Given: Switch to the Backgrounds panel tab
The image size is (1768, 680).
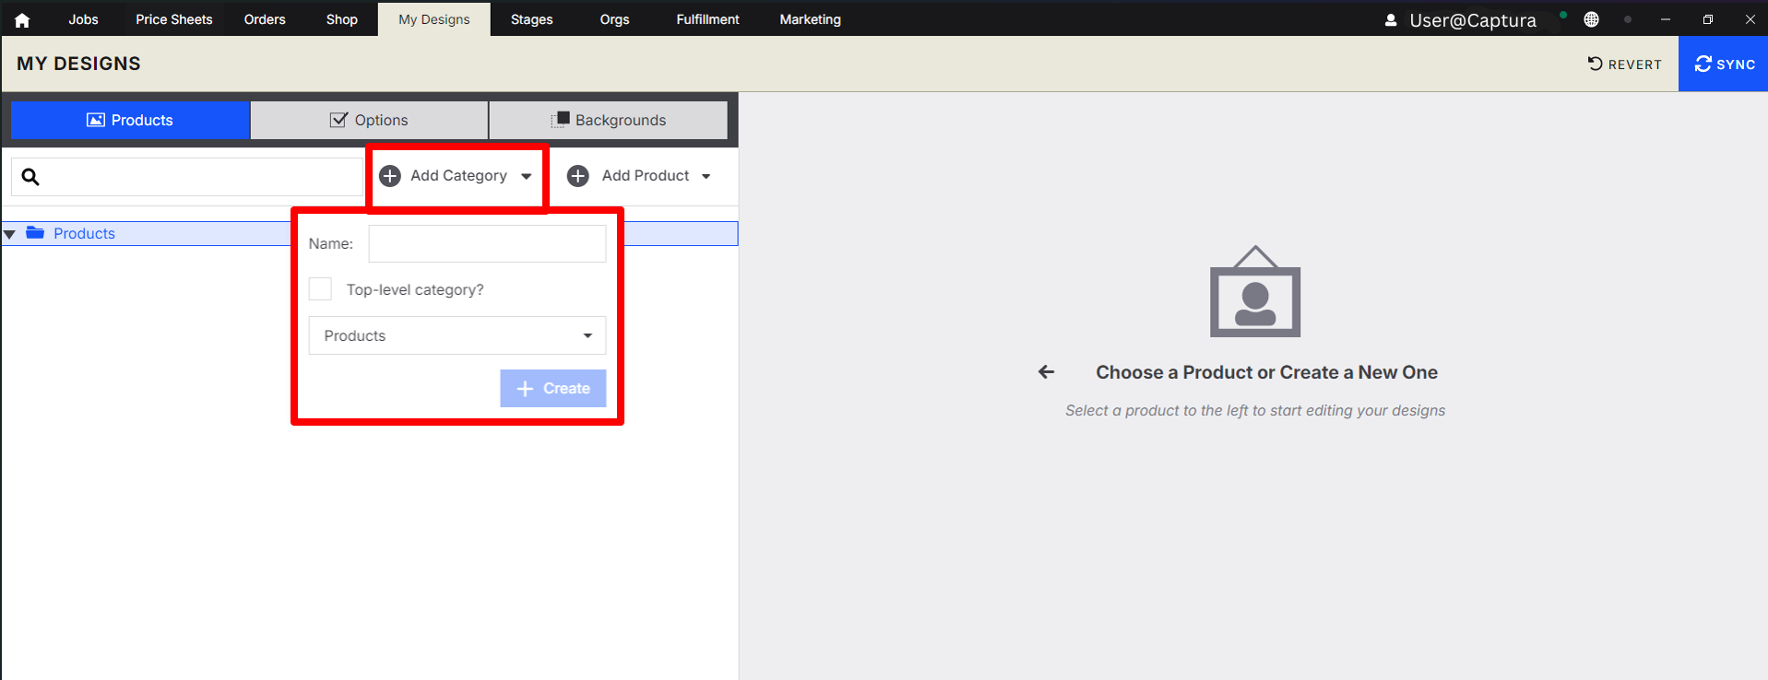Looking at the screenshot, I should click(609, 120).
